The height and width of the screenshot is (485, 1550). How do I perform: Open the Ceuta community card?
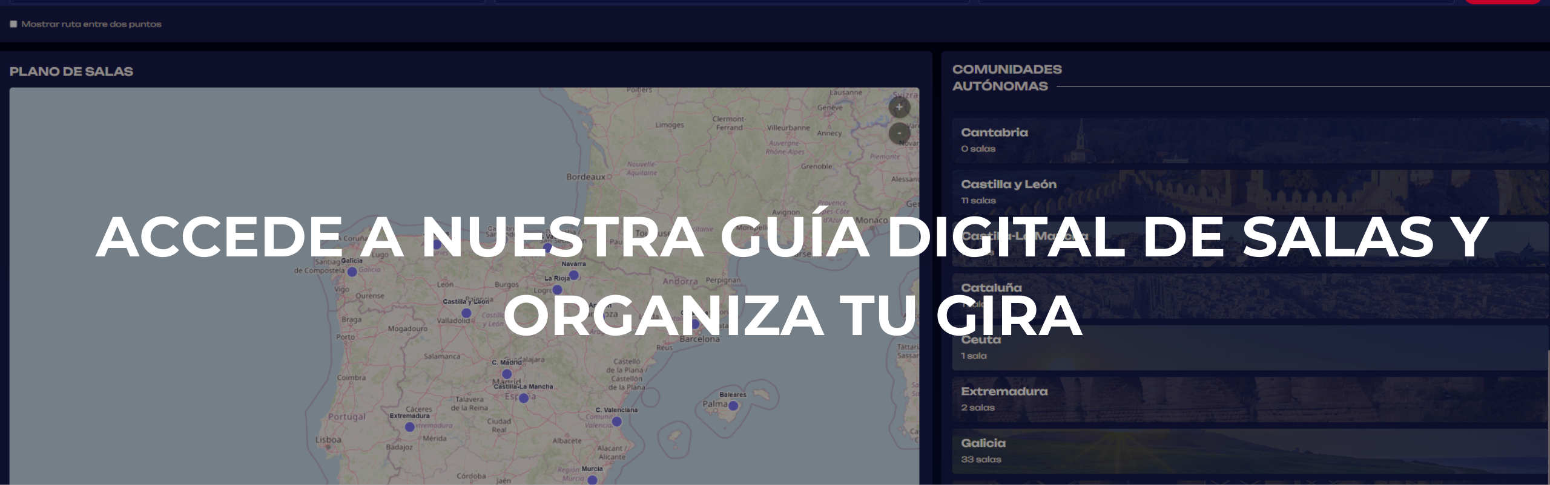click(1247, 348)
